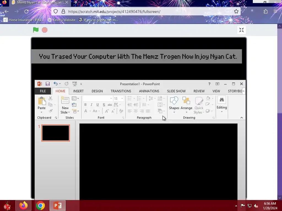Screen dimensions: 282x211
Task: Open the Horse Insurance bookmark
Action: click(24, 20)
